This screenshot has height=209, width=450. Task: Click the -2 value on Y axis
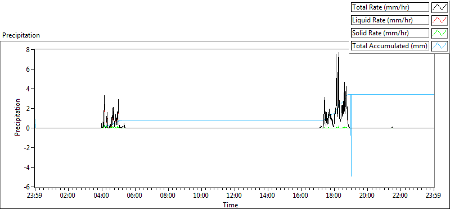click(x=27, y=148)
